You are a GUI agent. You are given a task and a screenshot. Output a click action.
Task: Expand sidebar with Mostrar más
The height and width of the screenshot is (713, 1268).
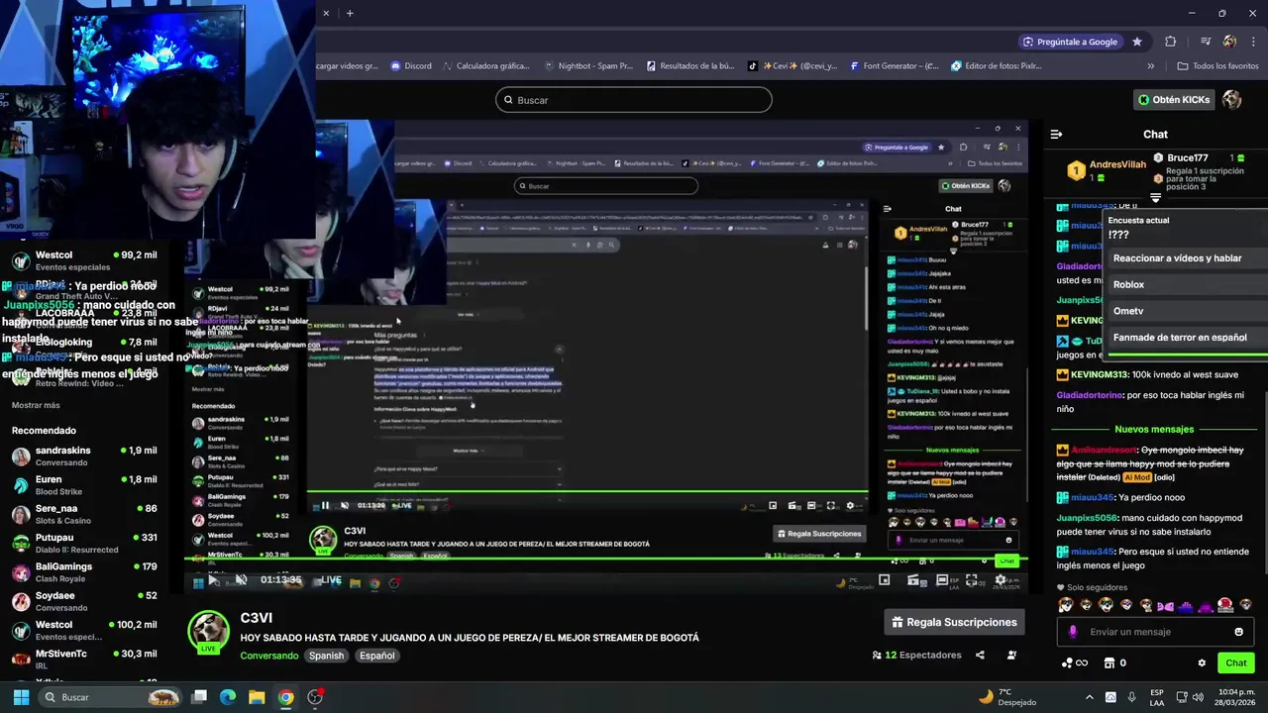pos(36,405)
